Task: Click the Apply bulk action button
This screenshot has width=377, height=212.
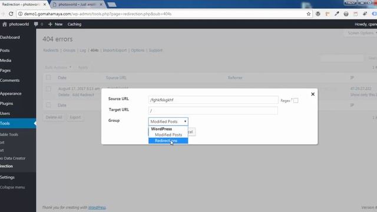Action: click(x=83, y=67)
